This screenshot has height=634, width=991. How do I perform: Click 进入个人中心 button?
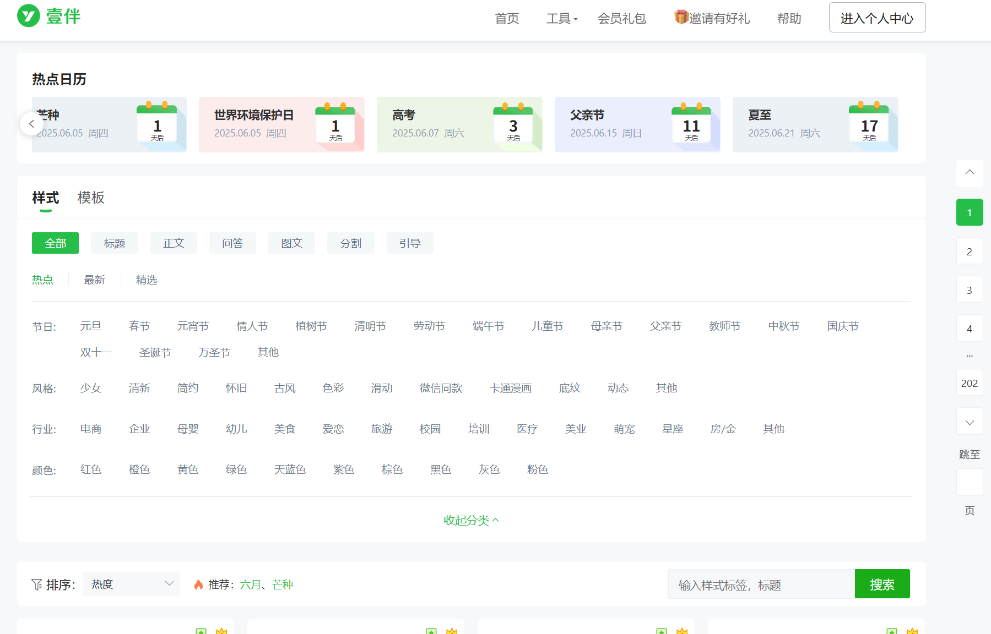(877, 18)
